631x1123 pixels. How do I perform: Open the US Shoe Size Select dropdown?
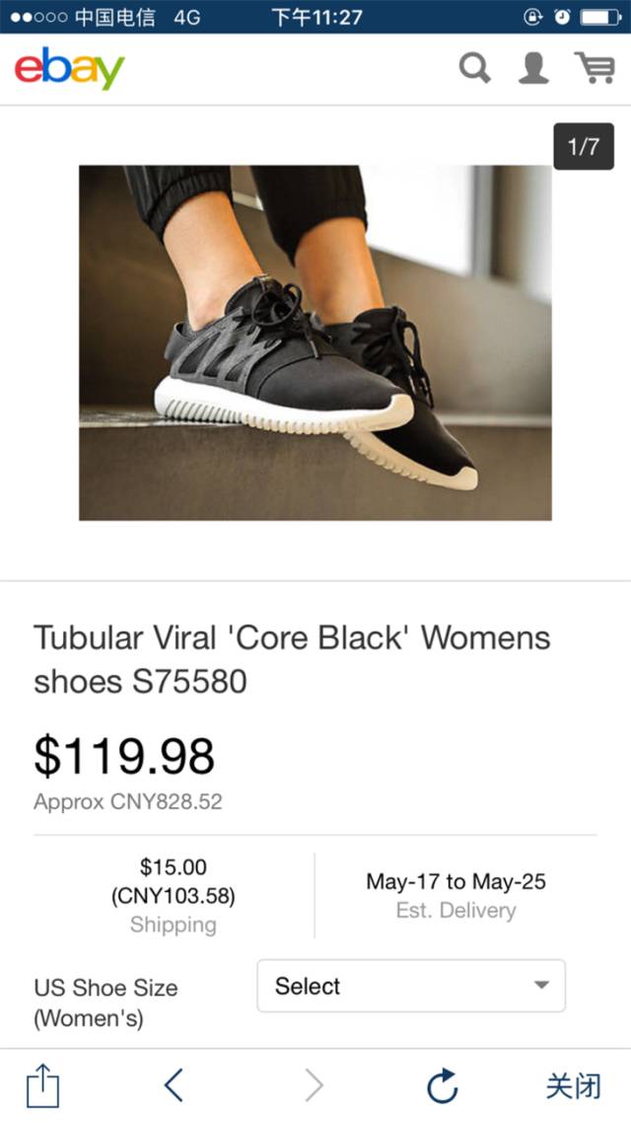coord(411,986)
